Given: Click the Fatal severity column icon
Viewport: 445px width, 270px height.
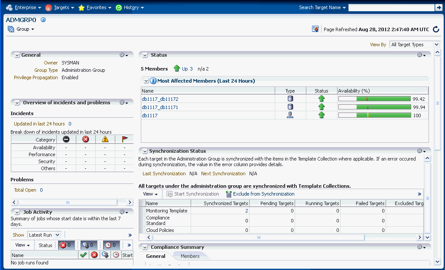Looking at the screenshot, I should 66,139.
